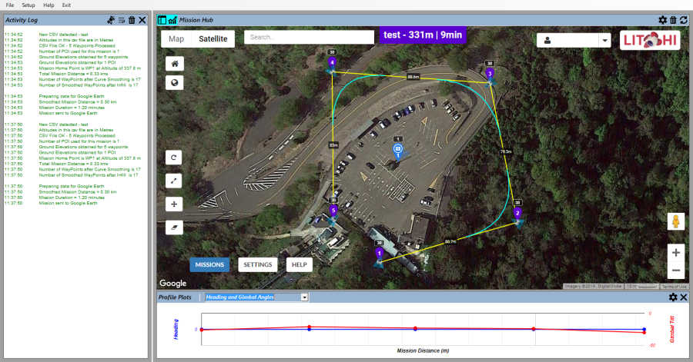The width and height of the screenshot is (693, 362).
Task: Click the refresh icon in Mission Hub header
Action: click(x=683, y=20)
